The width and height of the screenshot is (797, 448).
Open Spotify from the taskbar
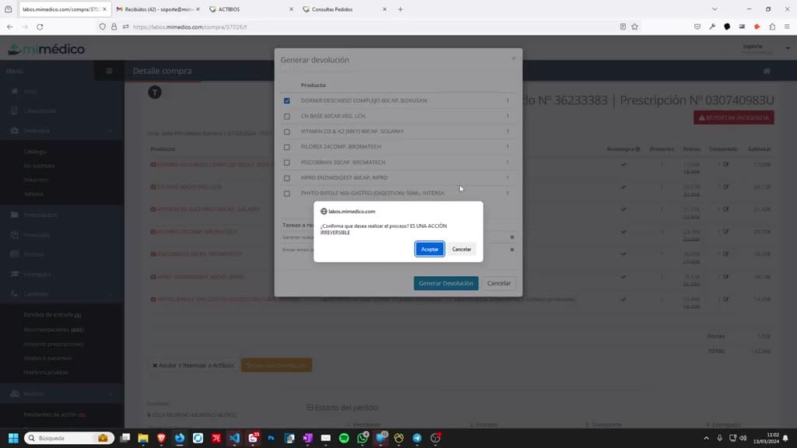tap(344, 438)
